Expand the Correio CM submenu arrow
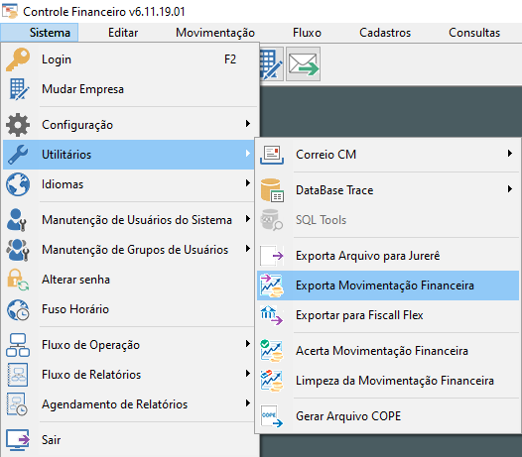The width and height of the screenshot is (522, 457). pyautogui.click(x=510, y=154)
